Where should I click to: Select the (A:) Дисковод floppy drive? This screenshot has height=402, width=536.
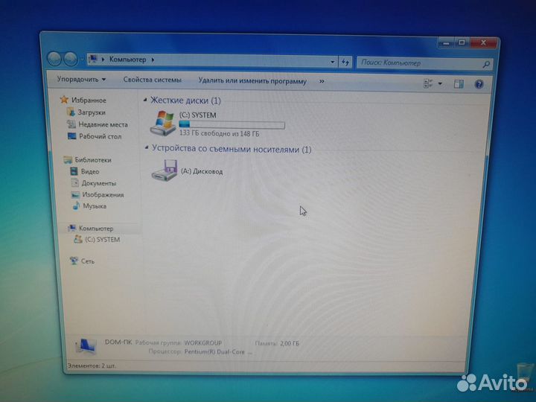coord(164,171)
